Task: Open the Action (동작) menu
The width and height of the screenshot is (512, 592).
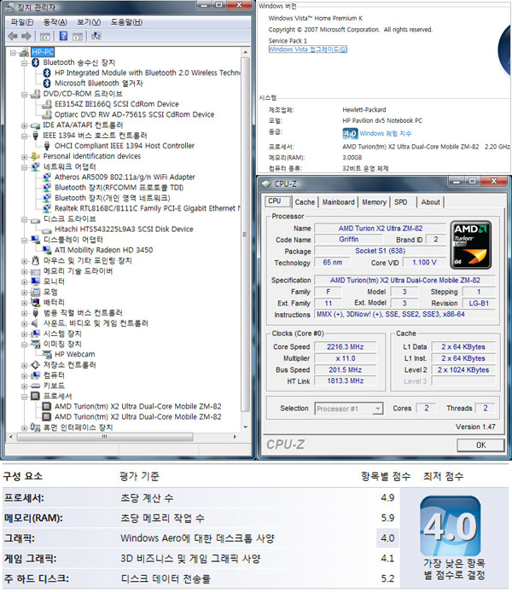Action: point(55,22)
